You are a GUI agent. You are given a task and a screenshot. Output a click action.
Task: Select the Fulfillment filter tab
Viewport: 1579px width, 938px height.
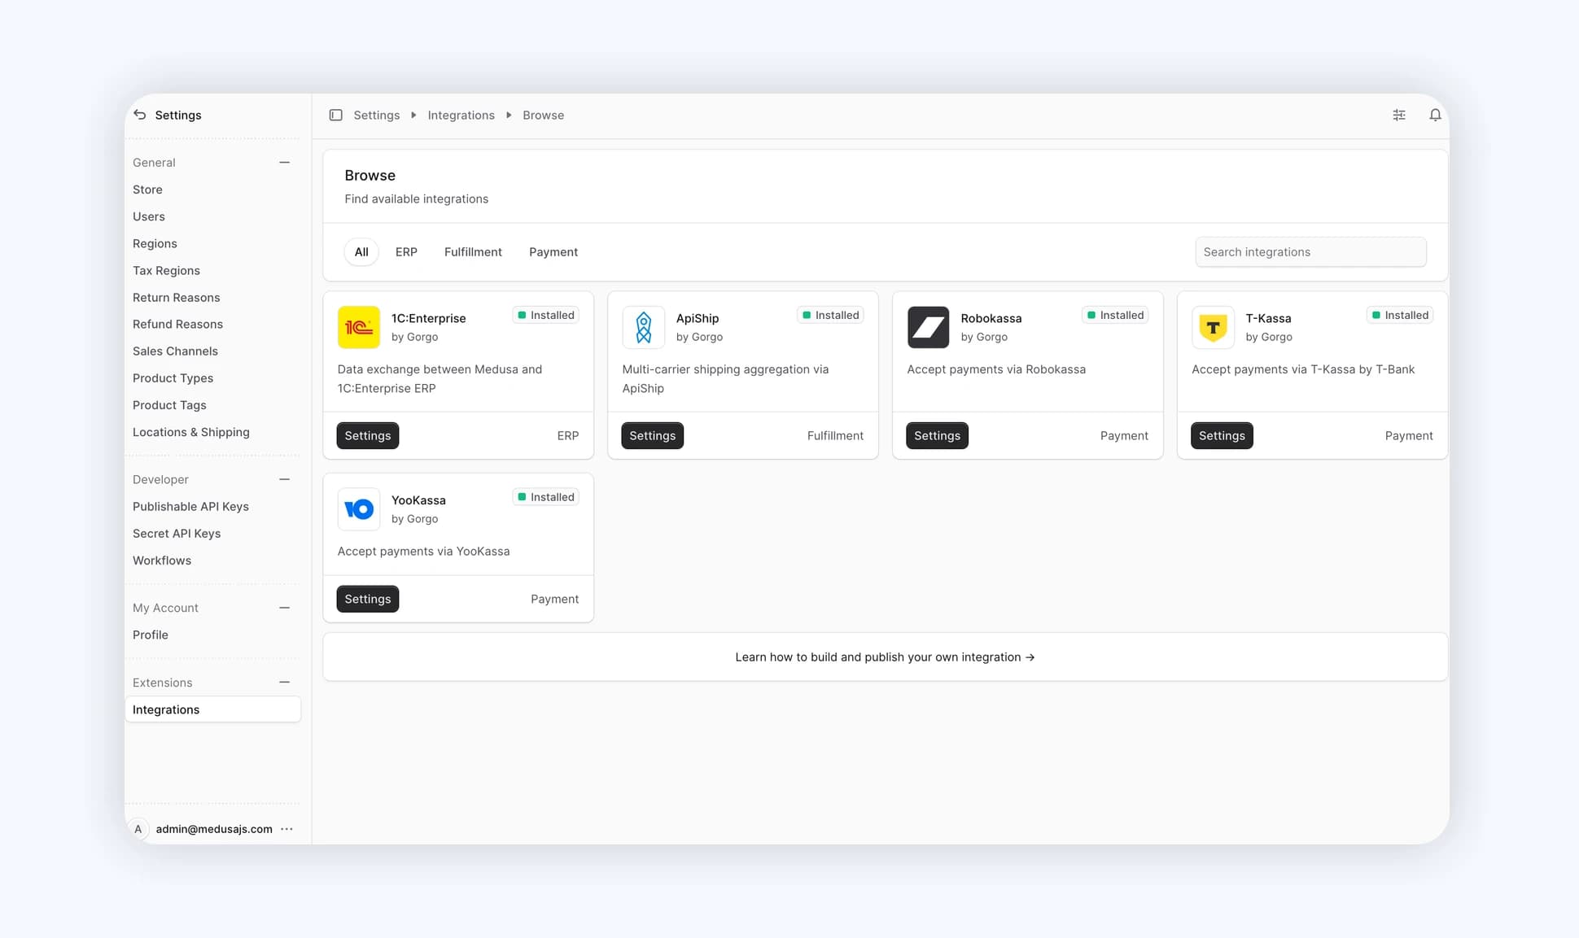[473, 252]
